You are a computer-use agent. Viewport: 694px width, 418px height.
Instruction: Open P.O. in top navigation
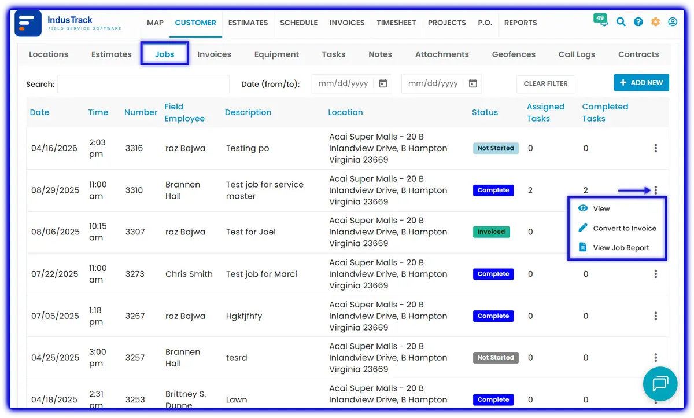click(485, 23)
